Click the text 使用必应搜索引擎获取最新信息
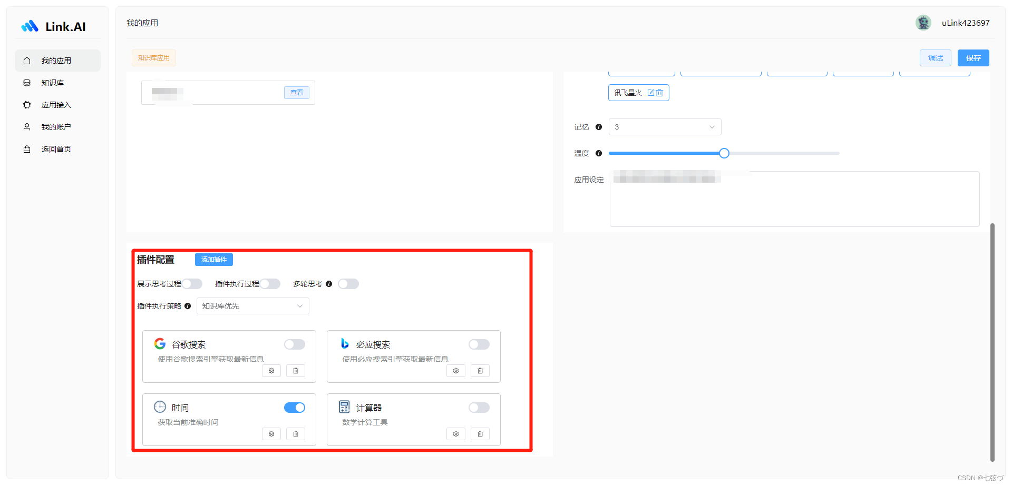Image resolution: width=1012 pixels, height=486 pixels. pyautogui.click(x=395, y=359)
